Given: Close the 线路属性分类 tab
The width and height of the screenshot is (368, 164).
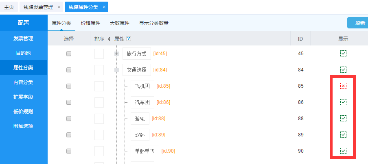Looking at the screenshot, I should tap(104, 7).
